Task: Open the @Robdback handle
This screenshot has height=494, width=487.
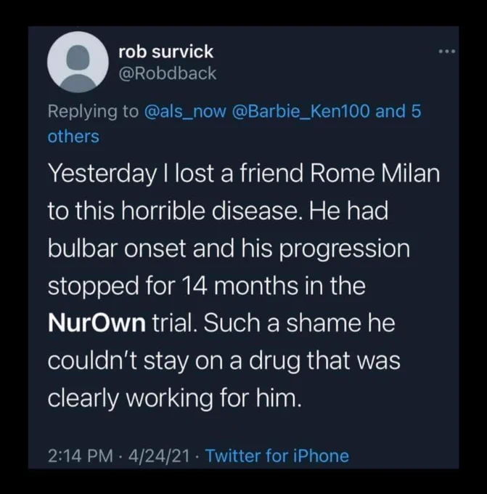Action: [x=168, y=73]
